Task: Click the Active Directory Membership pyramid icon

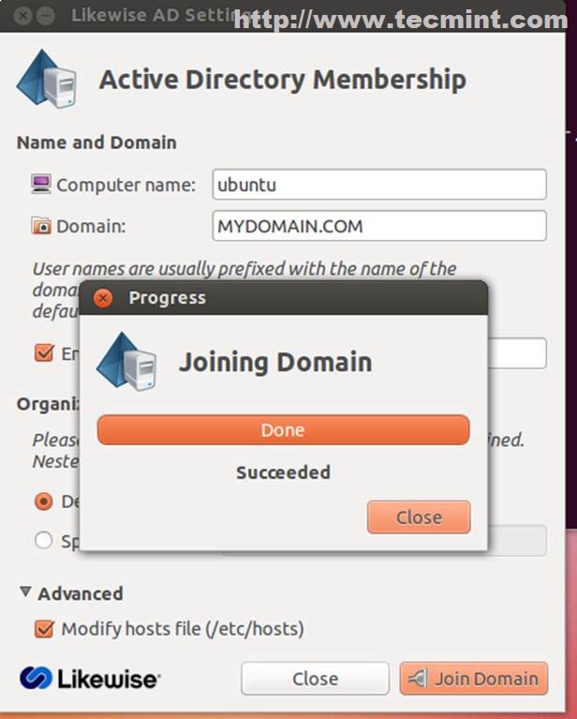Action: pyautogui.click(x=45, y=80)
